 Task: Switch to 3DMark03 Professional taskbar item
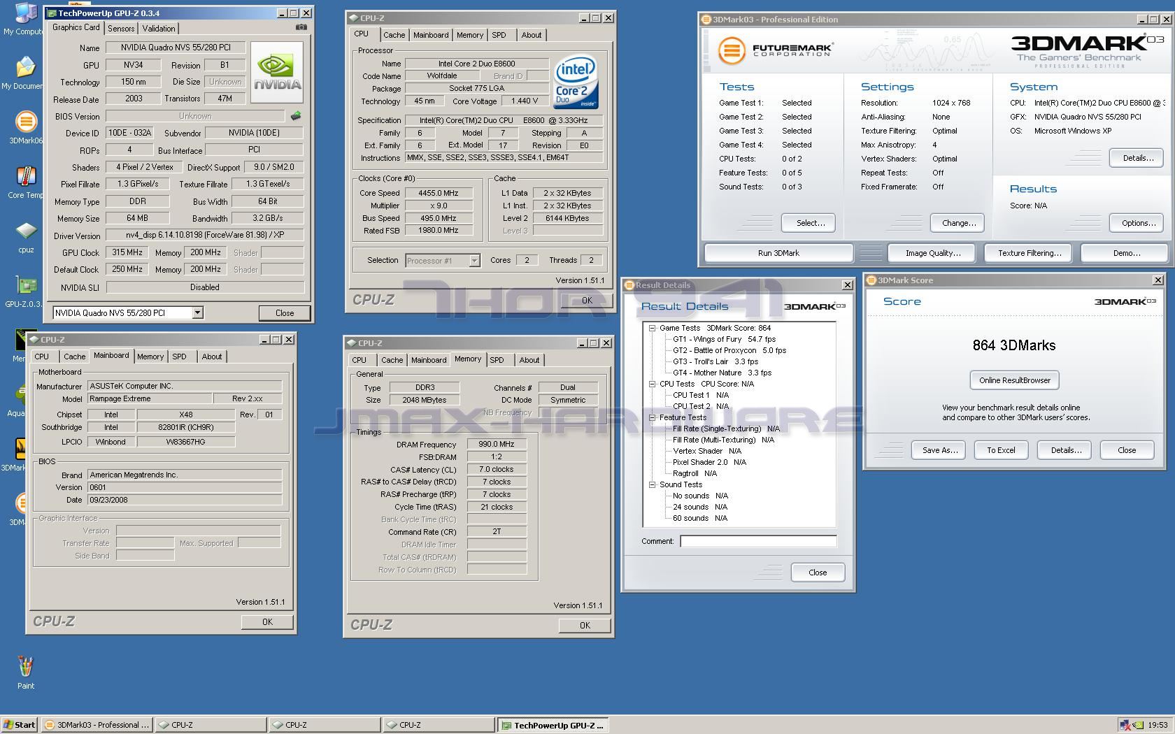click(x=97, y=725)
